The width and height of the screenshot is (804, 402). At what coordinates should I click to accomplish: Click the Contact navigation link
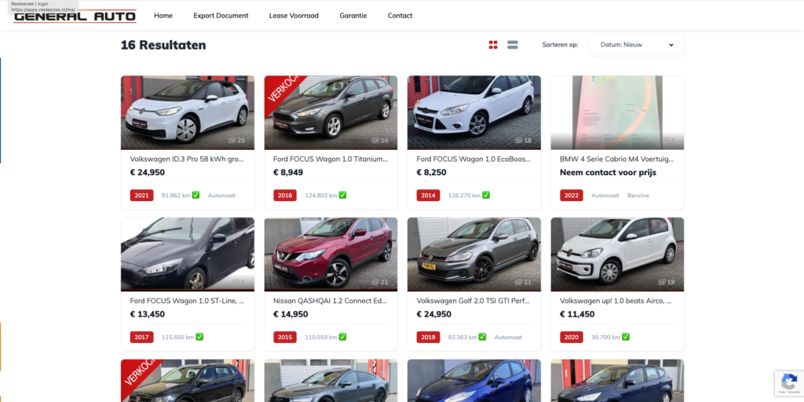400,16
